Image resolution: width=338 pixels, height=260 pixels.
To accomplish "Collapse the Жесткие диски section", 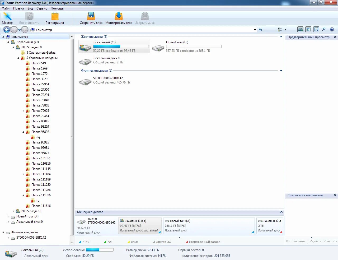I will point(281,37).
